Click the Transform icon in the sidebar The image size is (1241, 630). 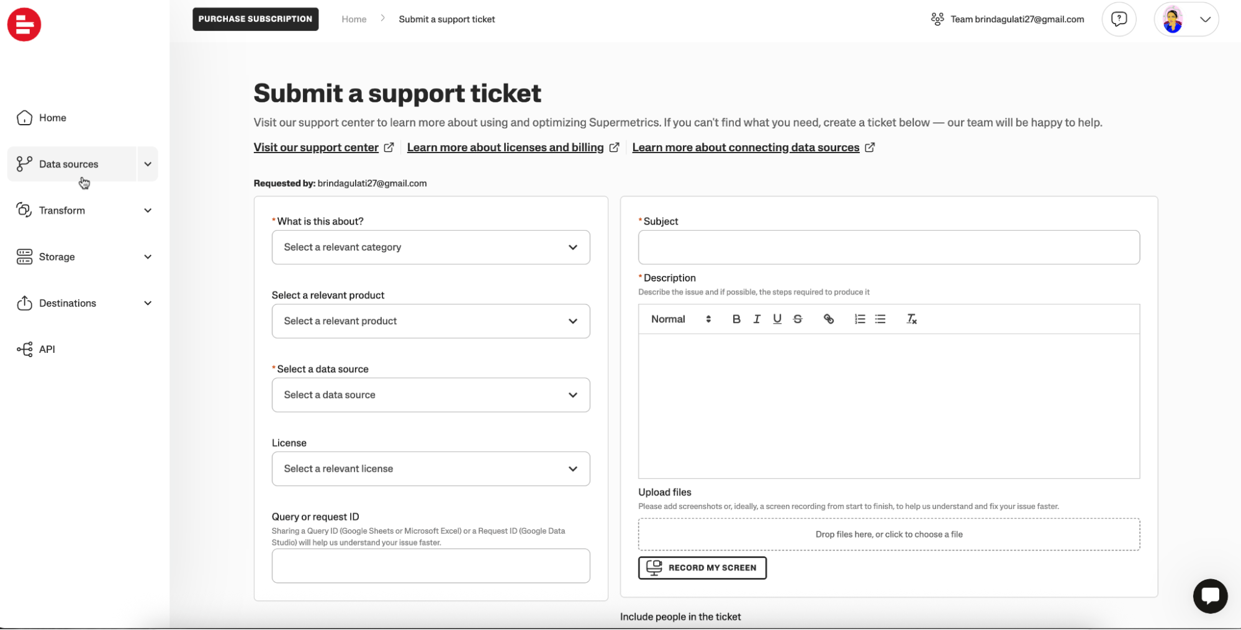[24, 210]
